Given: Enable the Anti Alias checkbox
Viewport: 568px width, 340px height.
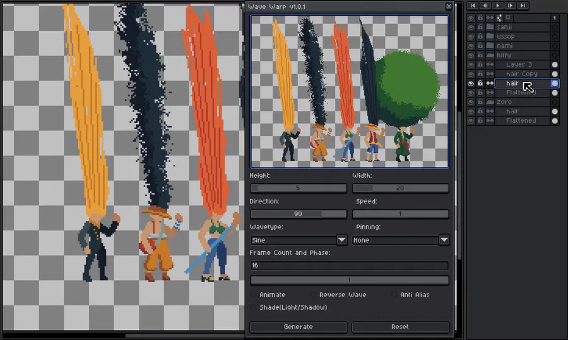Looking at the screenshot, I should pos(394,295).
